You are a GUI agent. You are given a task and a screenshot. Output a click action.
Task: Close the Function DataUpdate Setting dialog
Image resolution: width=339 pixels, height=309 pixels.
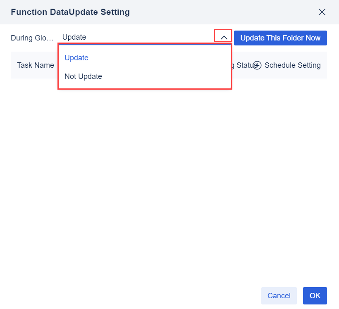pos(322,12)
